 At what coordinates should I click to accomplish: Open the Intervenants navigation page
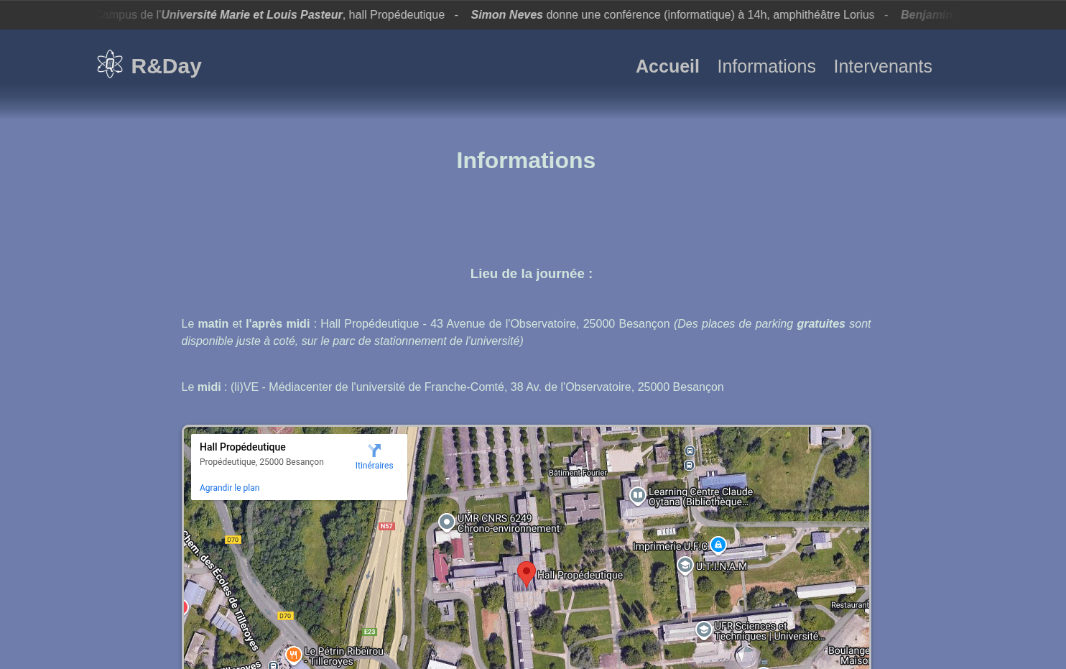coord(882,66)
